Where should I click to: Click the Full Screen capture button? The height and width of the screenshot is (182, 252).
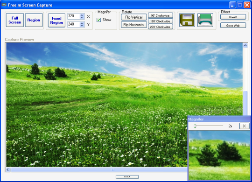[x=15, y=20]
